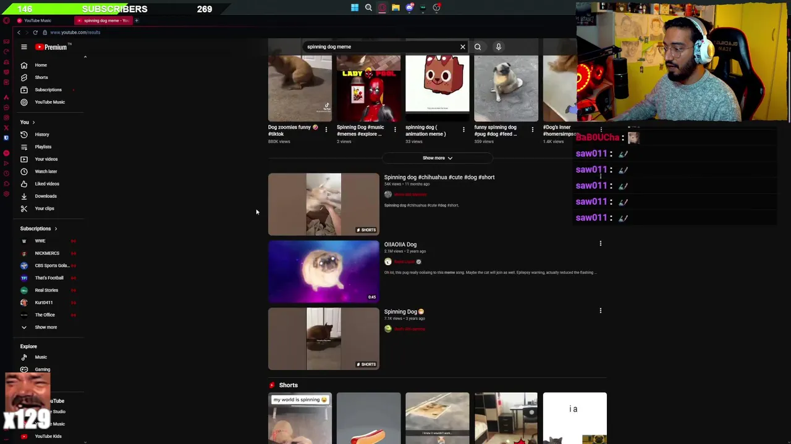791x444 pixels.
Task: Open File Explorer from the taskbar
Action: (x=395, y=8)
